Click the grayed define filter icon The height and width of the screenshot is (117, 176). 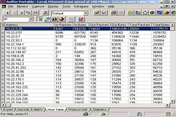tap(71, 19)
